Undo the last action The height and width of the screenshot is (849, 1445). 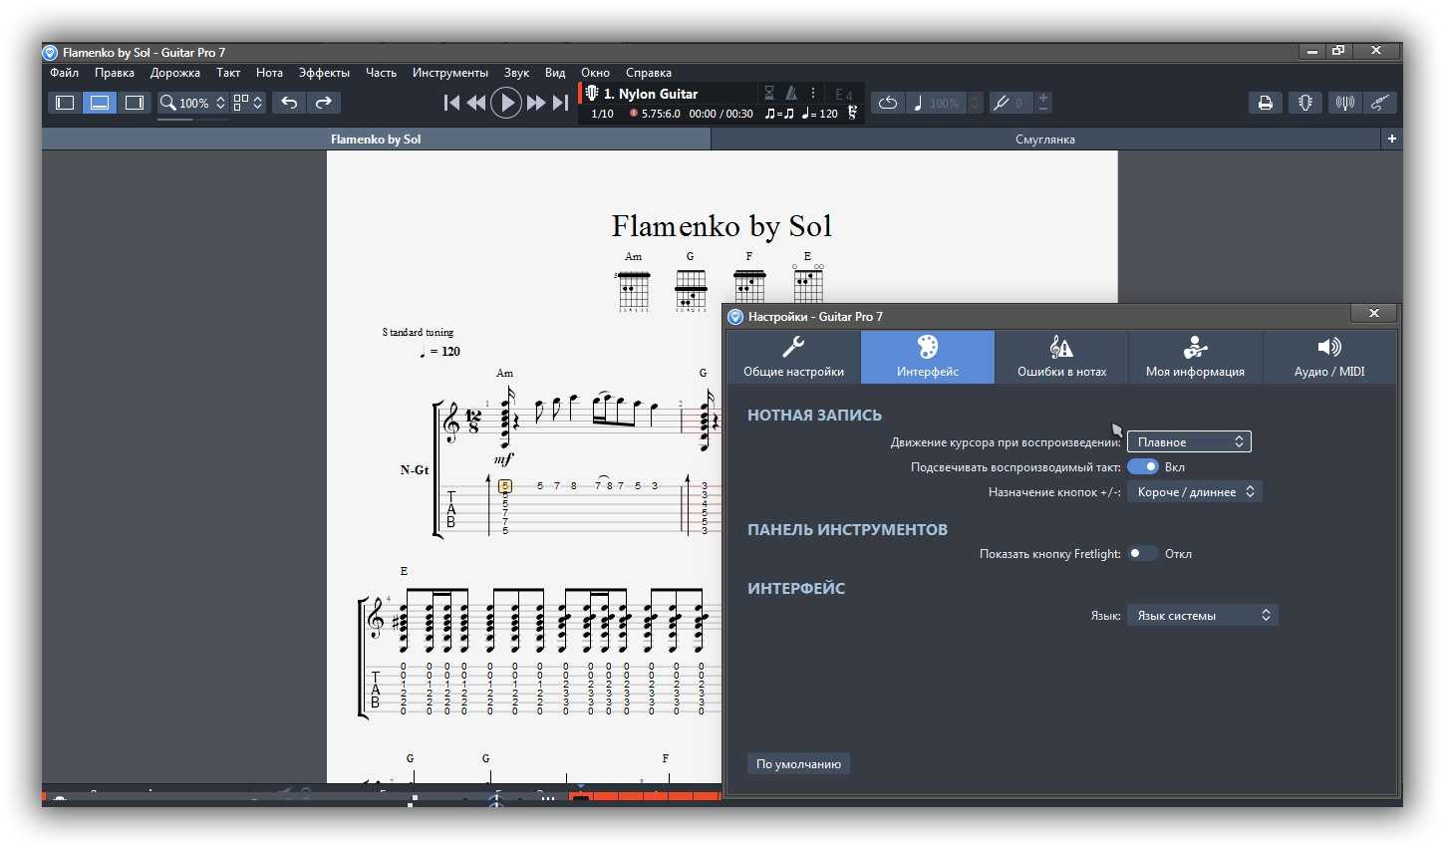[289, 103]
